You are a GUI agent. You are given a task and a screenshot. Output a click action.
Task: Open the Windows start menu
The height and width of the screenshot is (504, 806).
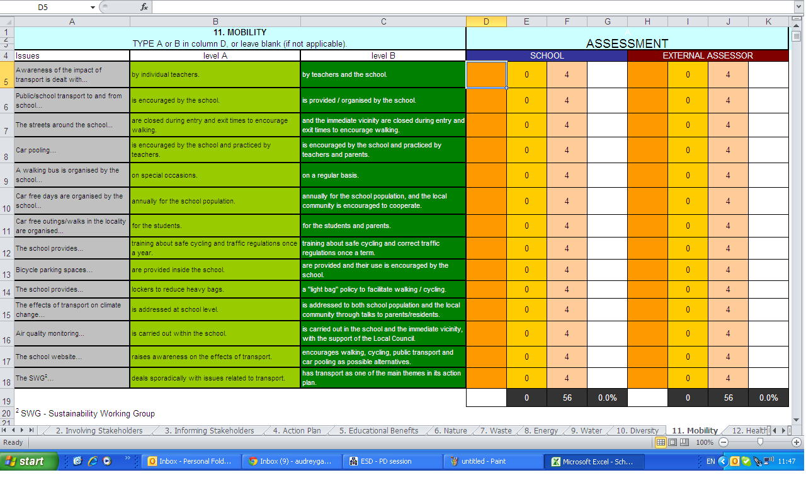[x=29, y=461]
